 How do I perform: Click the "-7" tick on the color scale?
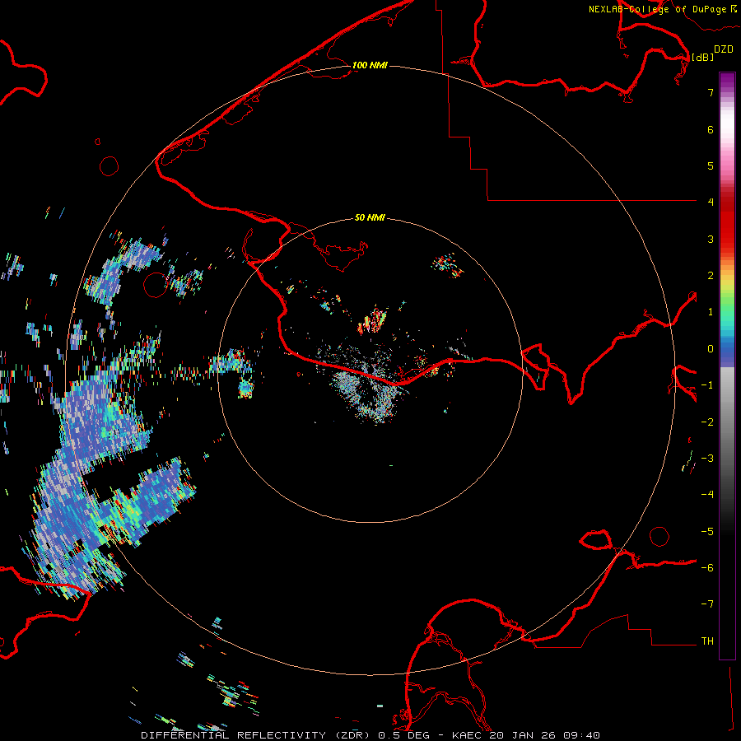tap(707, 604)
